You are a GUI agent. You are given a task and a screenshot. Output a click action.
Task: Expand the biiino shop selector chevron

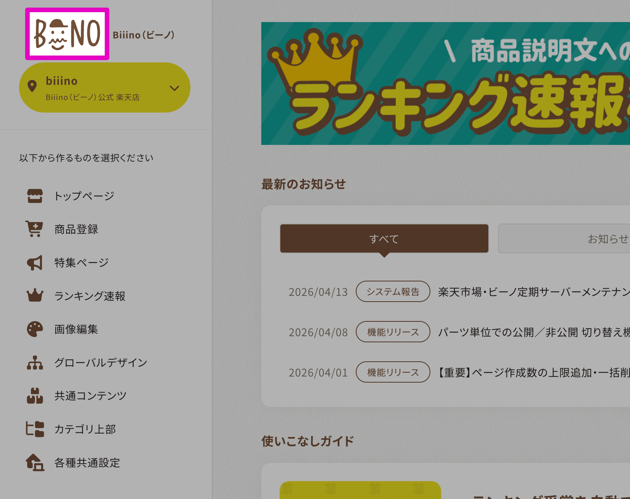(x=174, y=88)
